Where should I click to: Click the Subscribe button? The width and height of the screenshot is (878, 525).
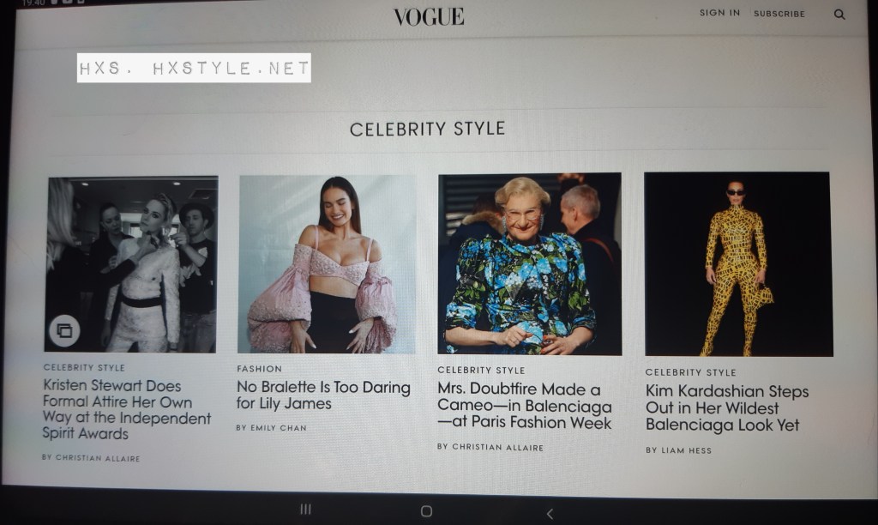tap(779, 14)
